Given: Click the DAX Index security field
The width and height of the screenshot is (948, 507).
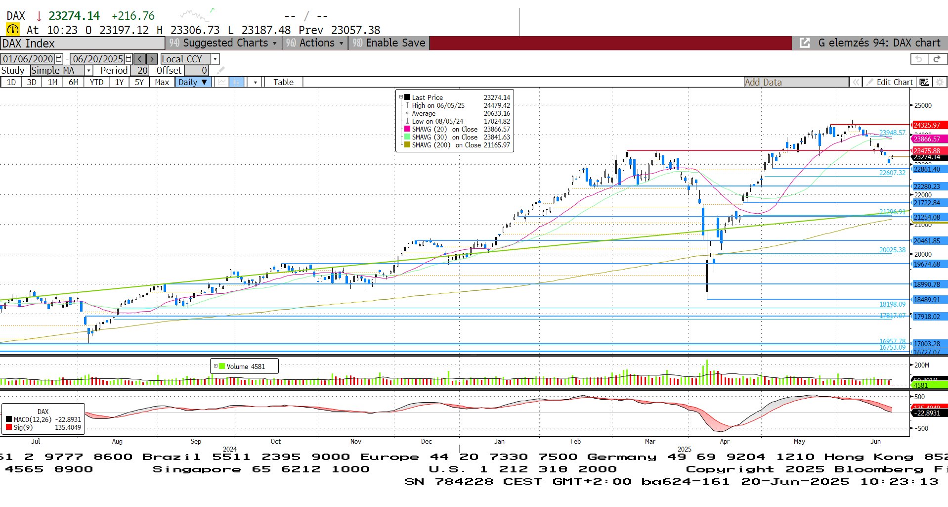Looking at the screenshot, I should pos(83,44).
